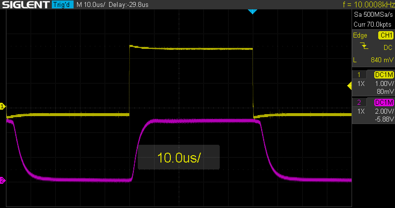Click the 840 mV trigger level value
Viewport: 395px width, 208px height.
(x=382, y=60)
